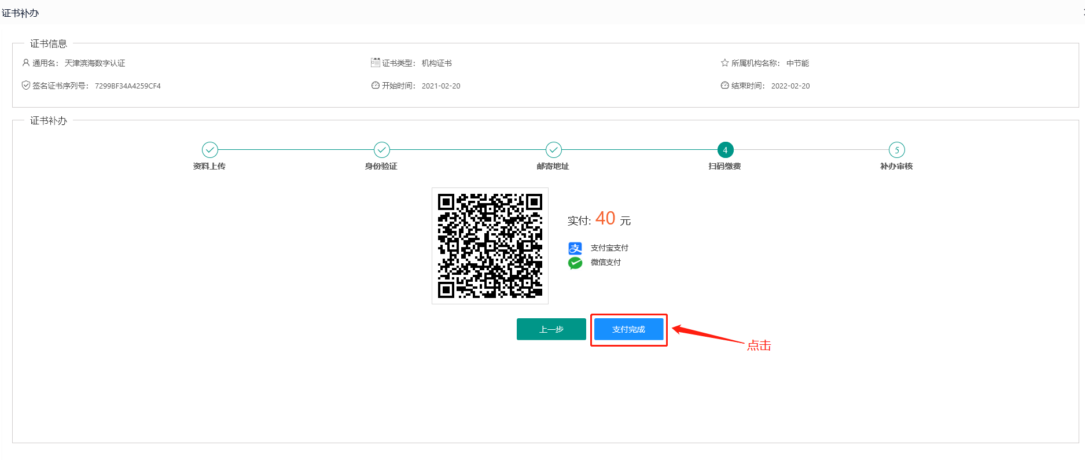
Task: Click the 微信支付 text label
Action: 605,262
